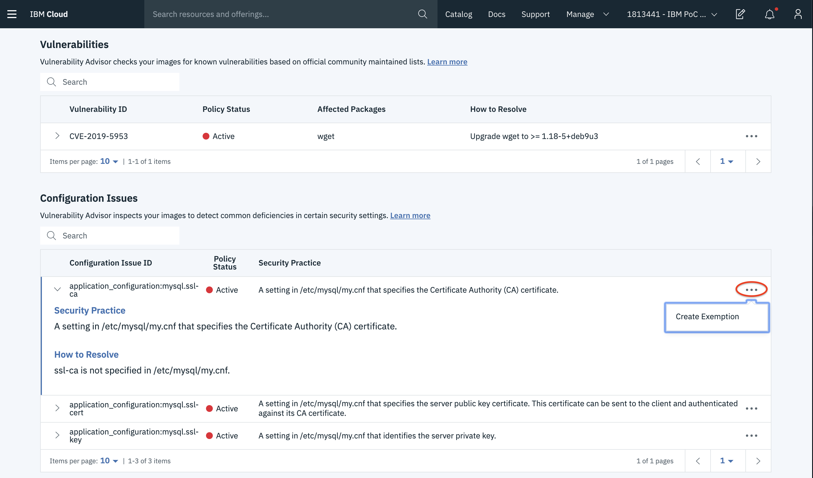Open the 1813441 - IBM PoC account switcher
Viewport: 813px width, 478px height.
click(x=672, y=14)
